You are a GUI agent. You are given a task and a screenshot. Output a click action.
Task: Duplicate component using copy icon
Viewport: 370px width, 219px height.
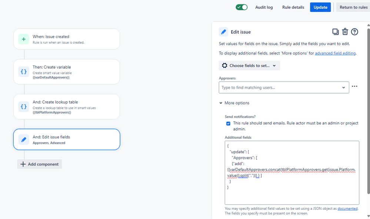335,31
